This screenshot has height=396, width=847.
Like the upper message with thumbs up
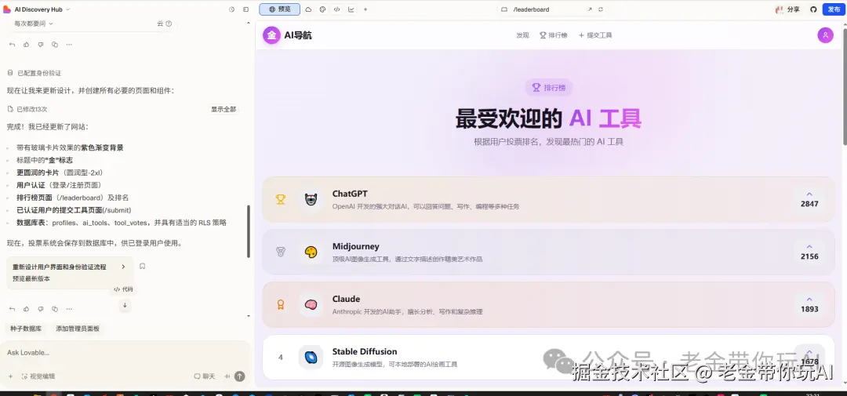coord(26,44)
